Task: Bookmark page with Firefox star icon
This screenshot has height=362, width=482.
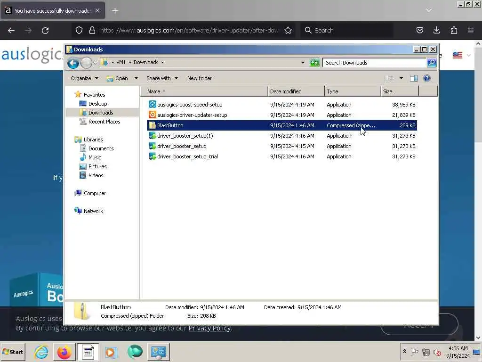Action: click(288, 31)
